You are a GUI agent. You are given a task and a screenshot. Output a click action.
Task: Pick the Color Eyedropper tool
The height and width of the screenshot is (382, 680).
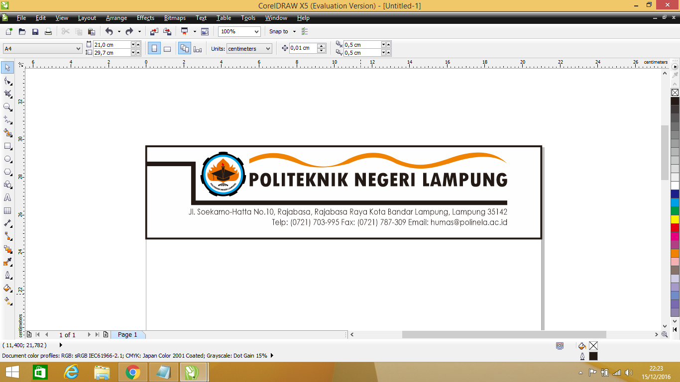7,262
